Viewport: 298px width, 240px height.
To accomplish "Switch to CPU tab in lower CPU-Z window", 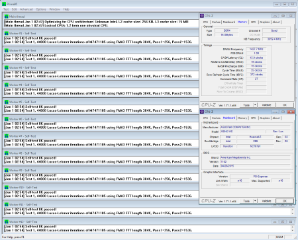I will [x=206, y=118].
